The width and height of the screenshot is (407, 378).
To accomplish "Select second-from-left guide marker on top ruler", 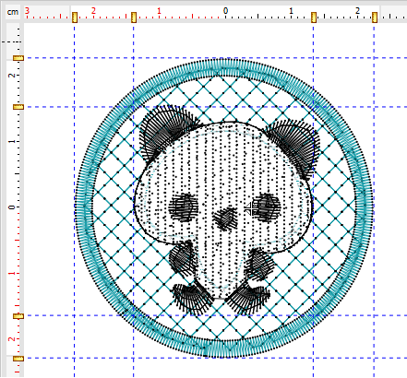I will [x=134, y=18].
